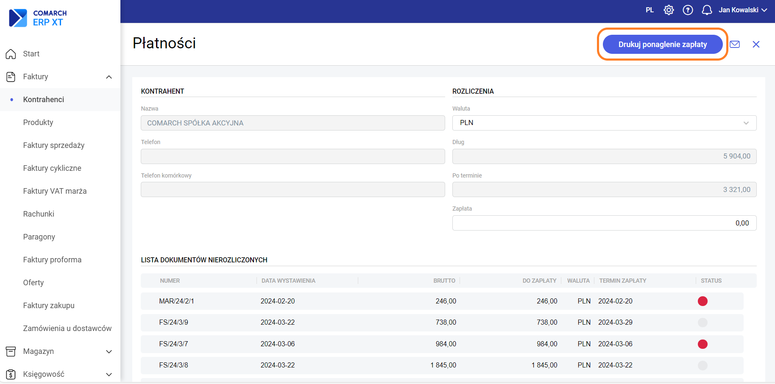Click the Zapłata amount field
Screen dimensions: 775x384
[x=604, y=223]
